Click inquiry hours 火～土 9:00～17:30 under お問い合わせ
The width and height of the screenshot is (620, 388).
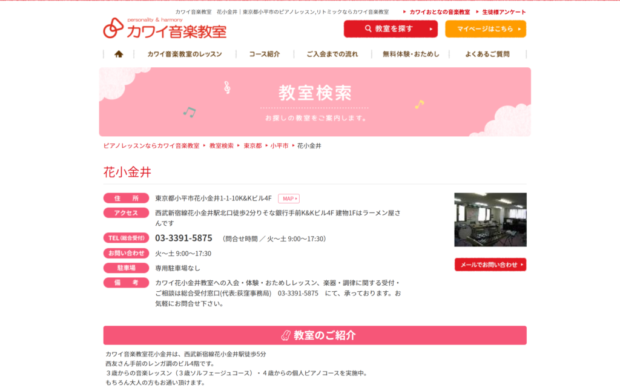(x=183, y=254)
